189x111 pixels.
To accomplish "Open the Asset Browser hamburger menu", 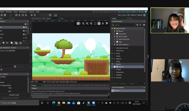I will tap(144, 25).
